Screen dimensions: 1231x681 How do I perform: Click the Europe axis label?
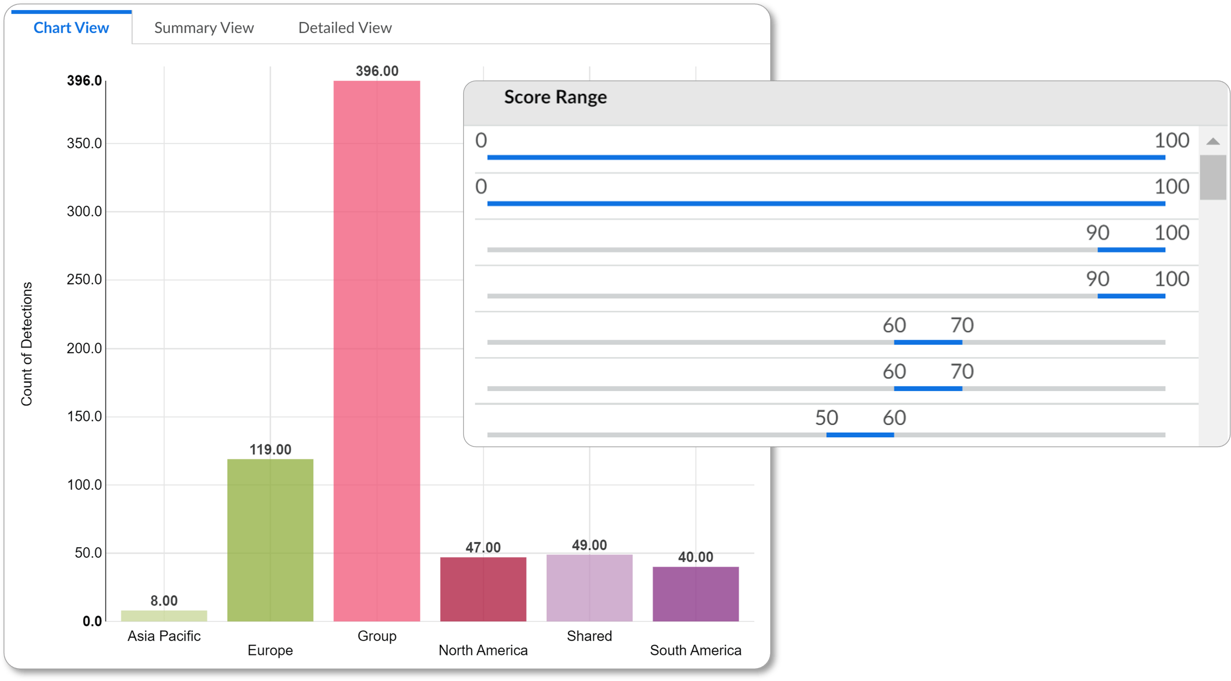click(x=270, y=650)
